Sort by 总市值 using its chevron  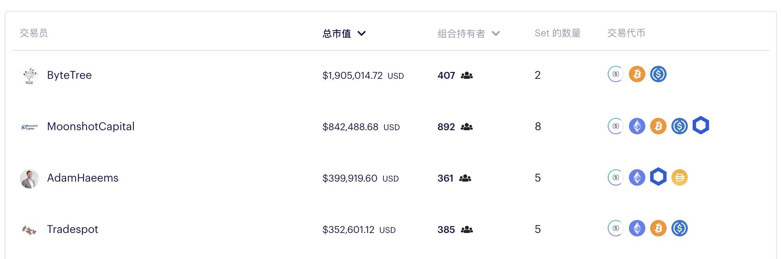(x=361, y=34)
